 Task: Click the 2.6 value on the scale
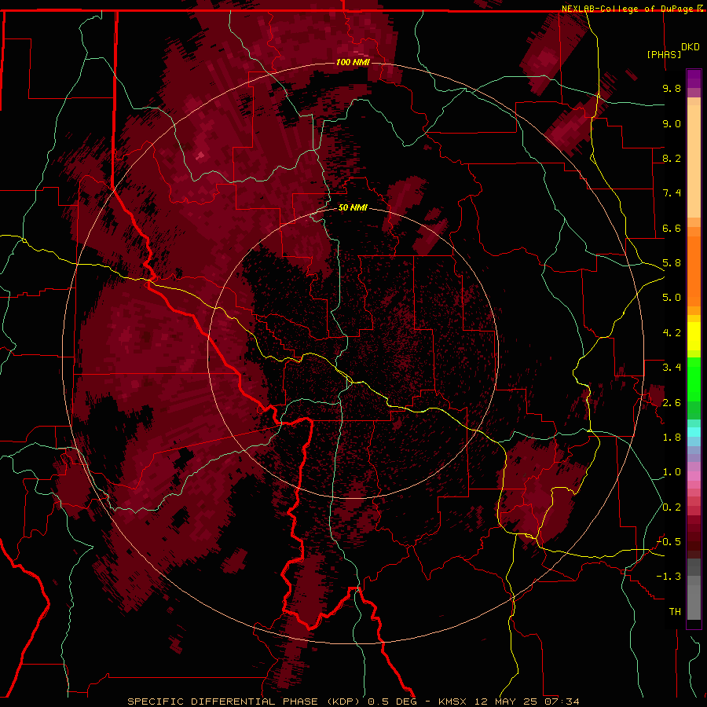pyautogui.click(x=672, y=403)
